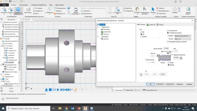Viewport: 197px width, 111px height.
Task: Open the Размер M50 x 1.5 dropdown
Action: (183, 39)
